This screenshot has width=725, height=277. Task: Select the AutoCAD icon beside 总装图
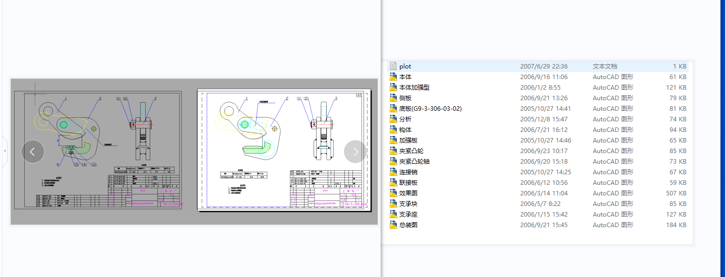394,225
